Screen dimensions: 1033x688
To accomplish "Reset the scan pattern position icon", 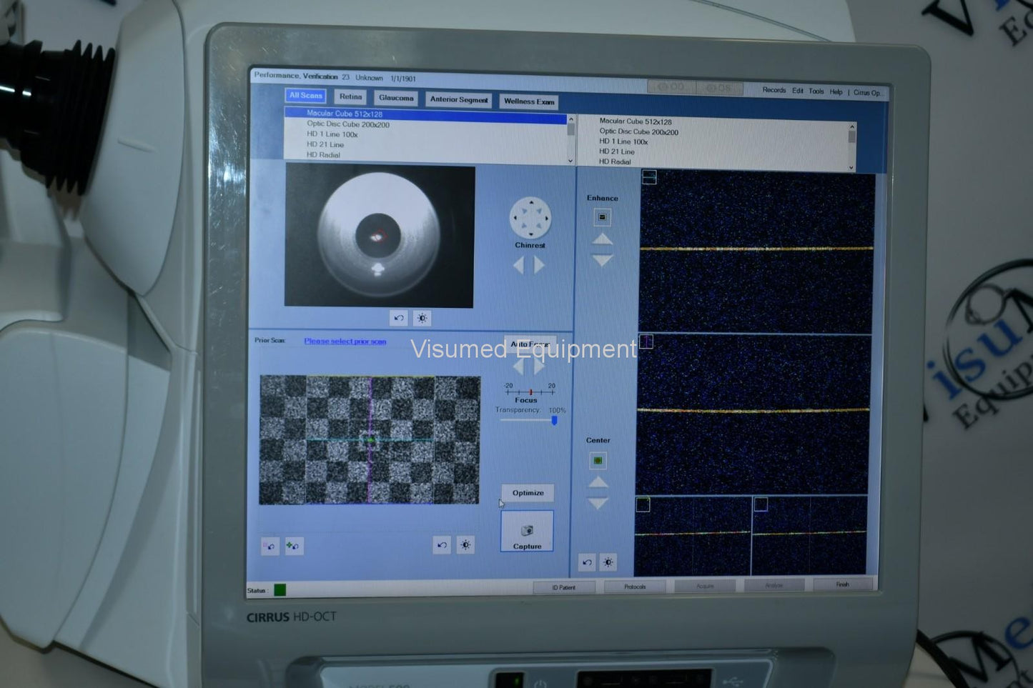I will pos(270,547).
